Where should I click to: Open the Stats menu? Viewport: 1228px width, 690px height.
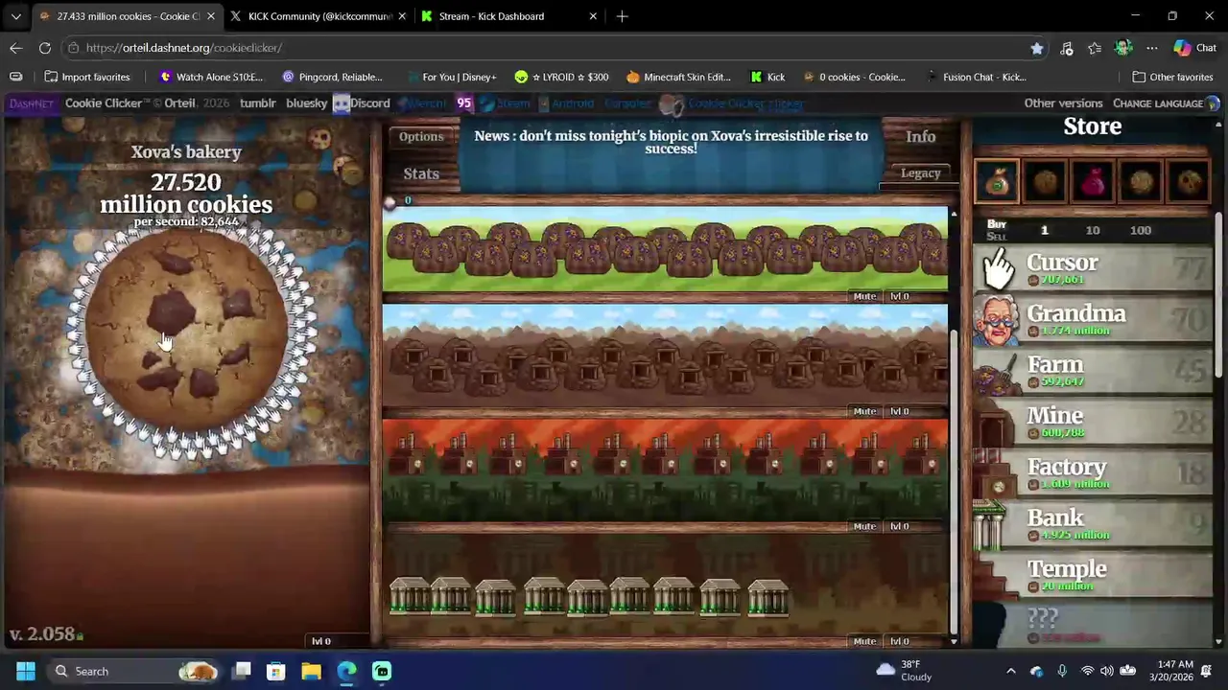click(421, 173)
